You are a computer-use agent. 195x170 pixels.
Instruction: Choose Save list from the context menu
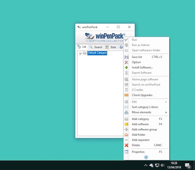(x=146, y=57)
